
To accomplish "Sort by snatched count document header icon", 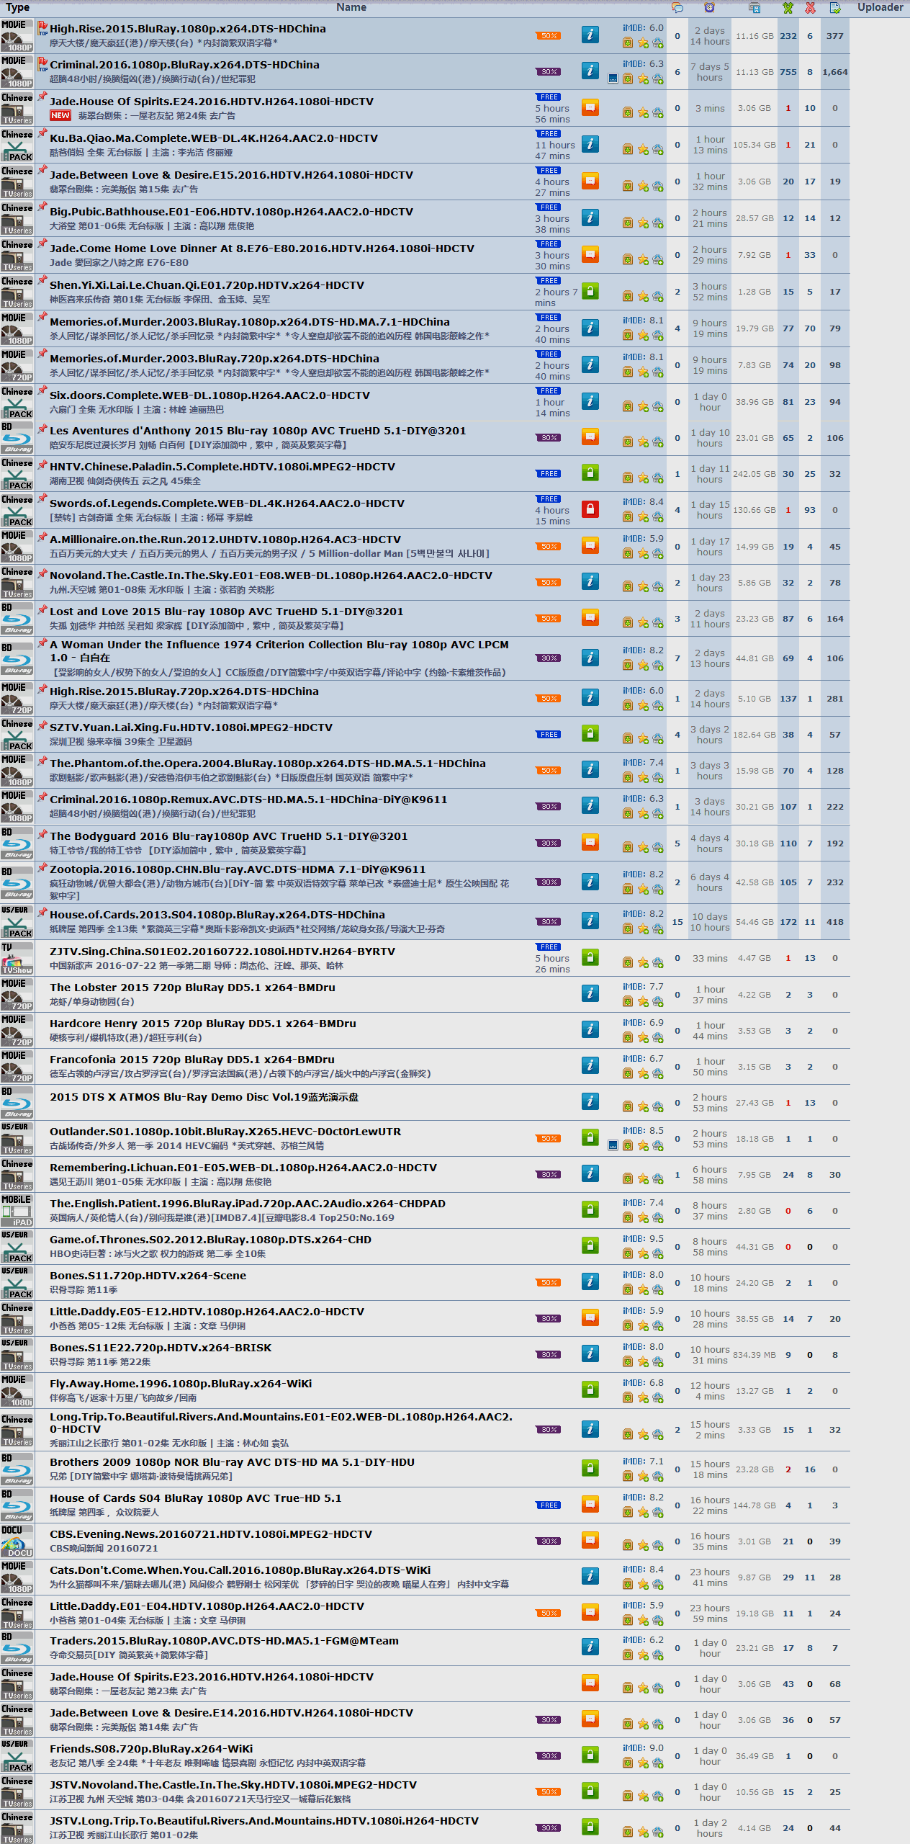I will click(x=835, y=8).
